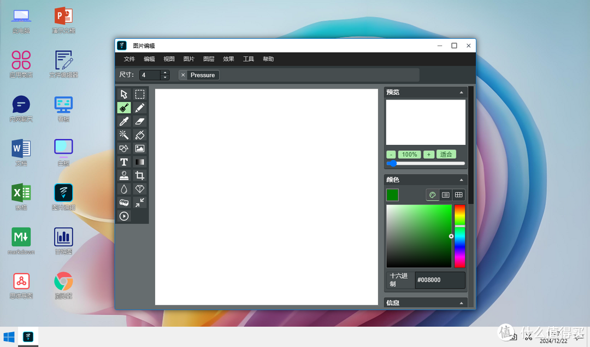This screenshot has width=590, height=347.
Task: Expand the 信息 panel
Action: (461, 303)
